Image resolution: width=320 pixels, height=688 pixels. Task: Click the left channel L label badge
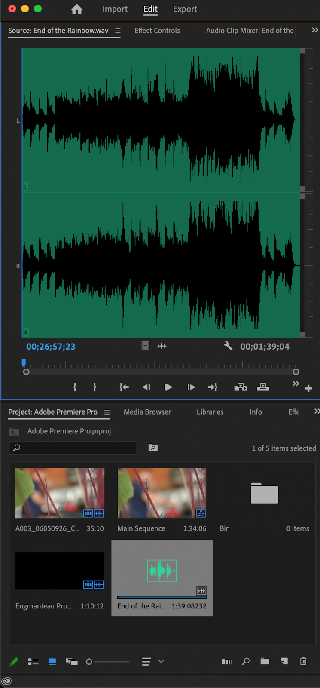pos(26,187)
